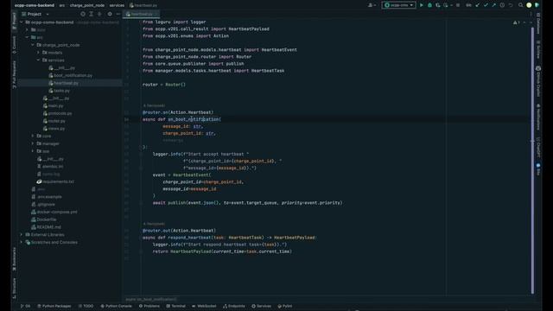Expand the core folder
Image resolution: width=553 pixels, height=311 pixels.
click(33, 136)
